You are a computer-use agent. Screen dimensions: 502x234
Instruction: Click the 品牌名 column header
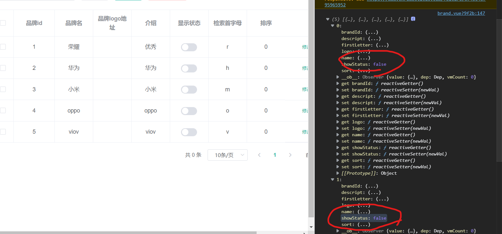click(x=74, y=23)
